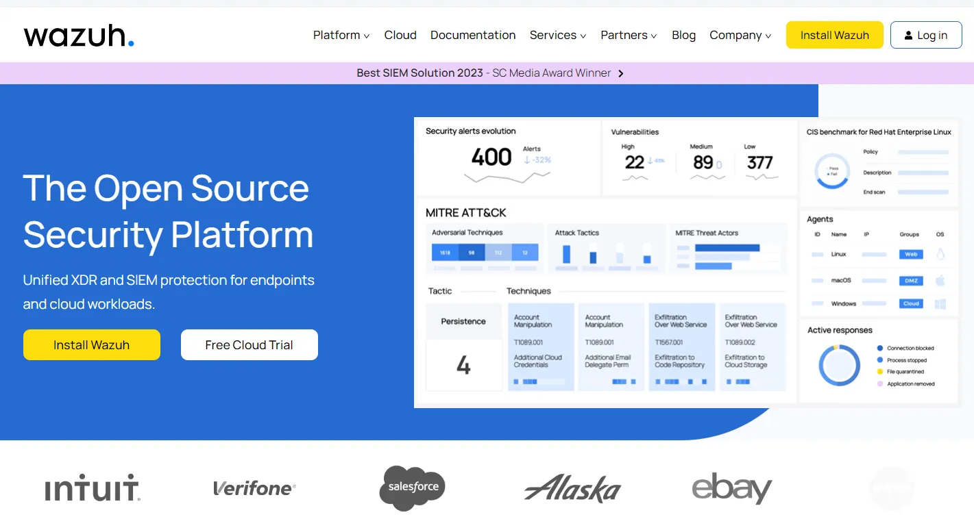Open the Company dropdown menu
This screenshot has width=974, height=530.
pyautogui.click(x=740, y=35)
